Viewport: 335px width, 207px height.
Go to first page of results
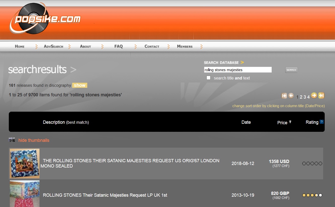(284, 96)
